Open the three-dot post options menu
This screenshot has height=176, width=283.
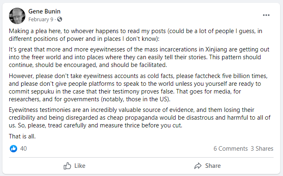[x=266, y=15]
